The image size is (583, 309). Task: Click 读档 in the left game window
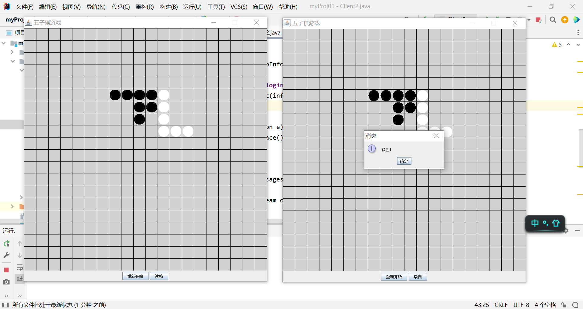click(x=159, y=276)
